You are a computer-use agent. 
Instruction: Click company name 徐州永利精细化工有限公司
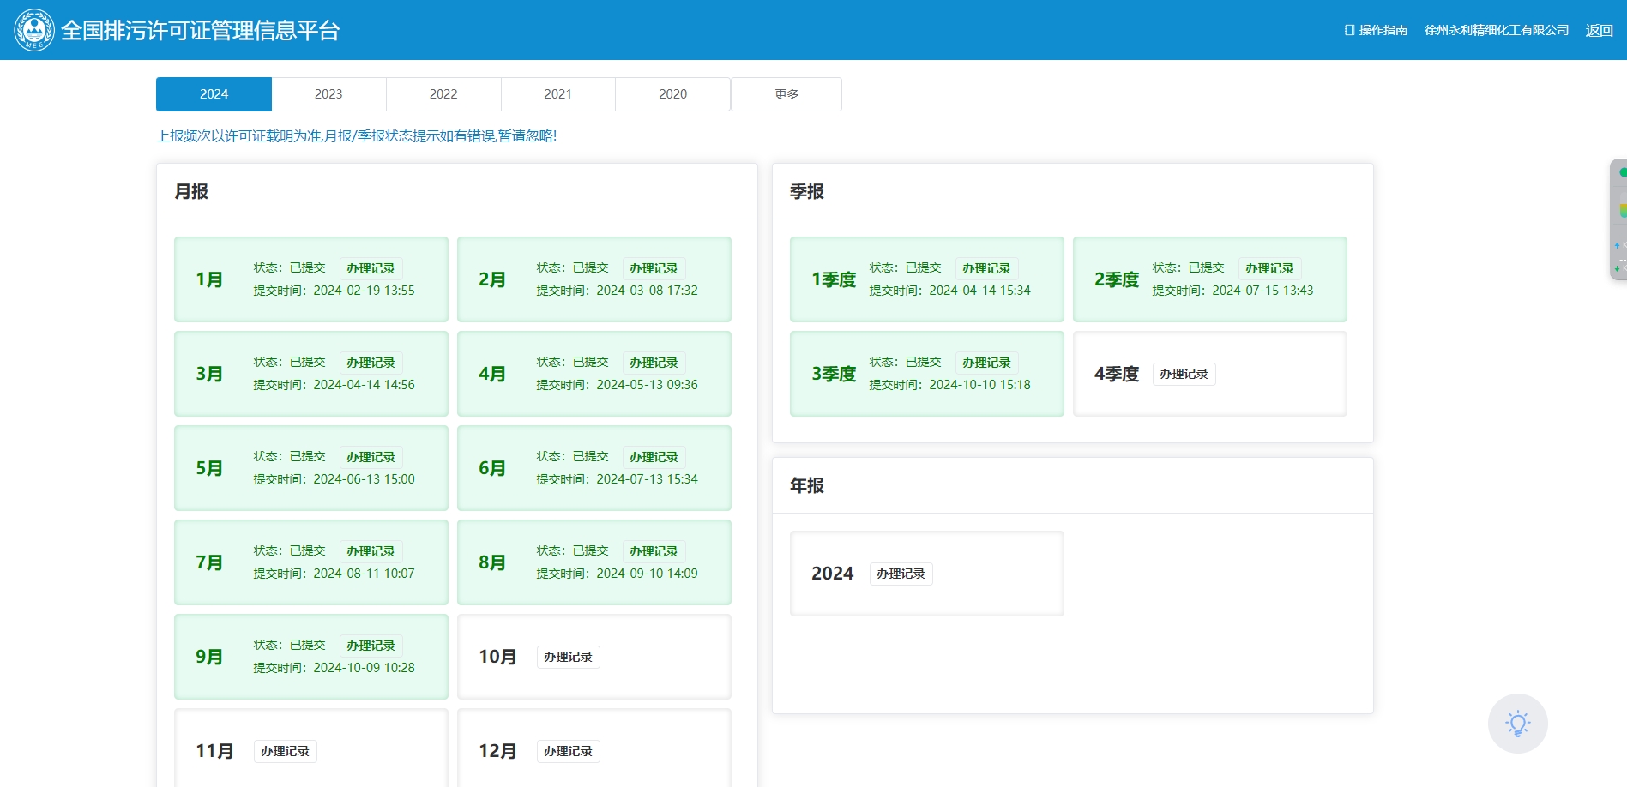pyautogui.click(x=1496, y=30)
